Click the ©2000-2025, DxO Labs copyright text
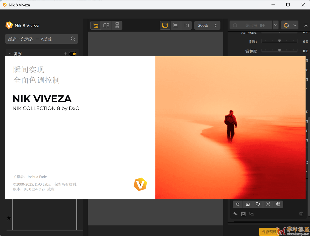Image resolution: width=310 pixels, height=236 pixels. (46, 184)
